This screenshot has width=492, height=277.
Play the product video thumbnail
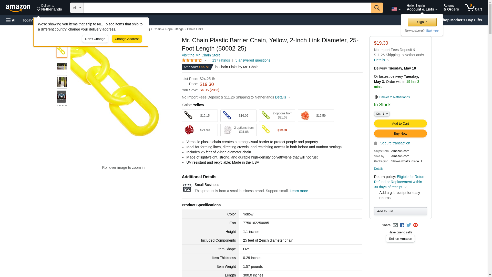point(61,97)
